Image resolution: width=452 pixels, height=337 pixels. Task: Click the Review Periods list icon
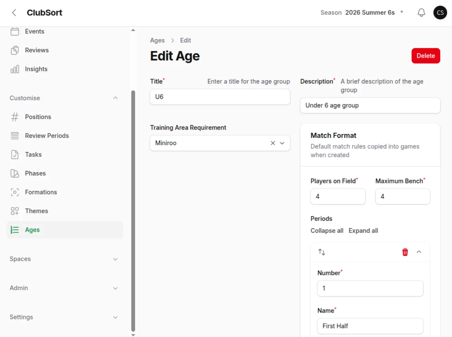(x=15, y=136)
